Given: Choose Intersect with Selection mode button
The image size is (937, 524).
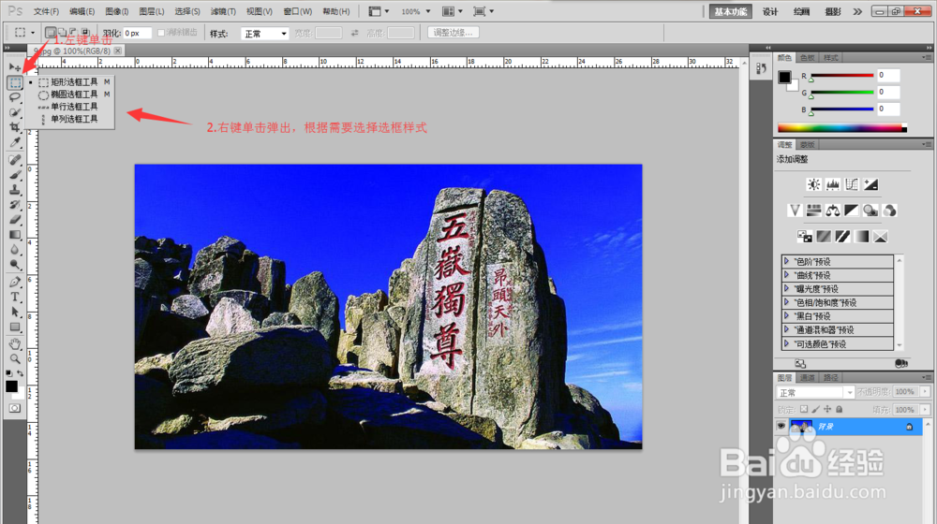Looking at the screenshot, I should click(84, 33).
